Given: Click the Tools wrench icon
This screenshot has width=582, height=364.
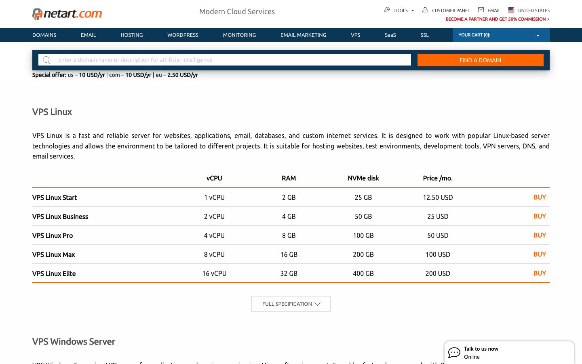Looking at the screenshot, I should tap(387, 10).
